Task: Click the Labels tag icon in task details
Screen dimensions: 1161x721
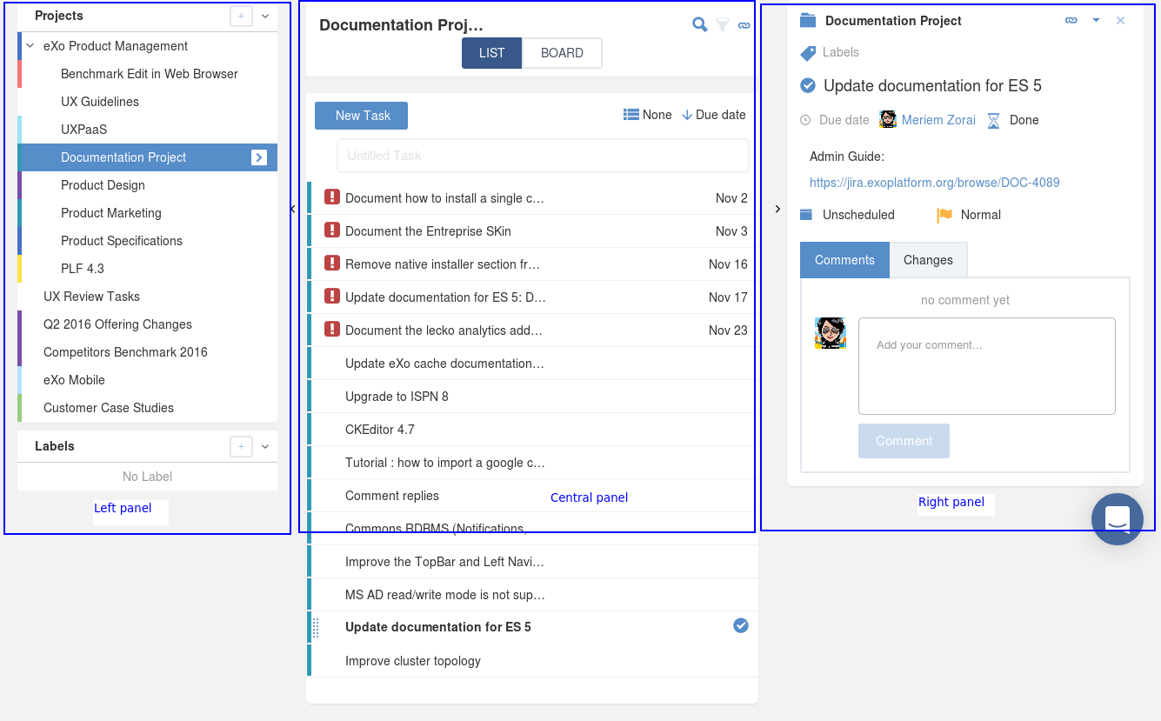Action: [x=808, y=53]
